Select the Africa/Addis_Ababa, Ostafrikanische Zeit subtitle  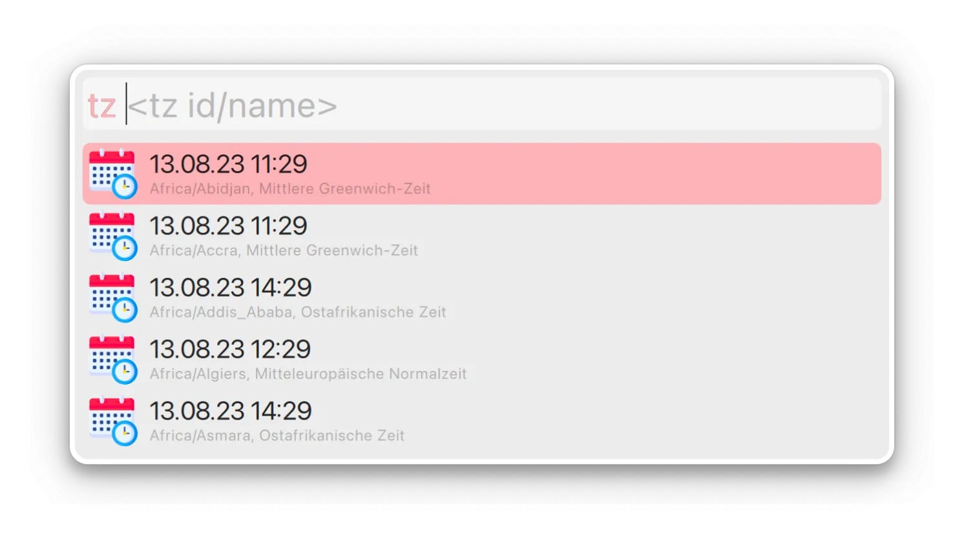298,312
